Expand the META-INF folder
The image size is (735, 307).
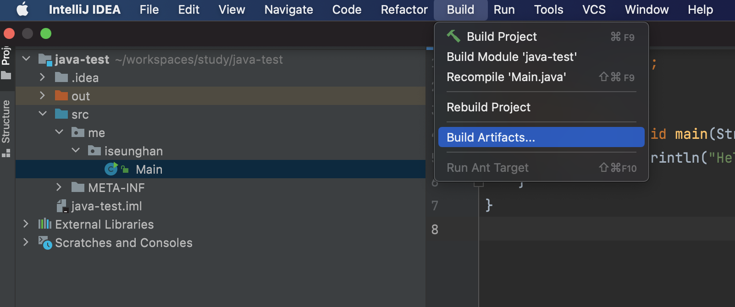pyautogui.click(x=59, y=187)
